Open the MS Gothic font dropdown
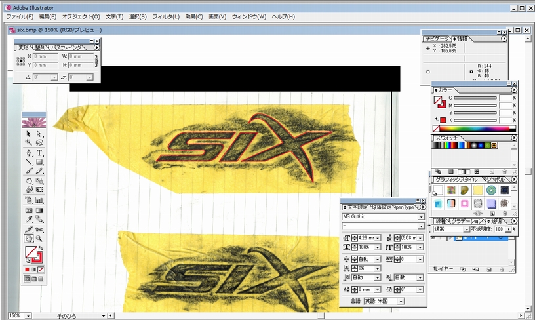This screenshot has width=535, height=320. coord(421,216)
